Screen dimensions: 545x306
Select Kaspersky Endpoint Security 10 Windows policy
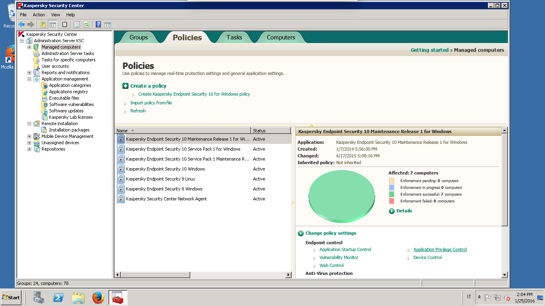tap(166, 169)
